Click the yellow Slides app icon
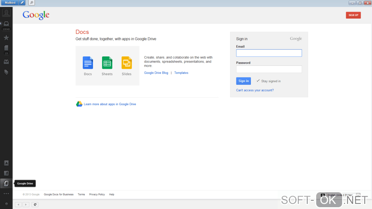This screenshot has width=372, height=209. click(127, 63)
